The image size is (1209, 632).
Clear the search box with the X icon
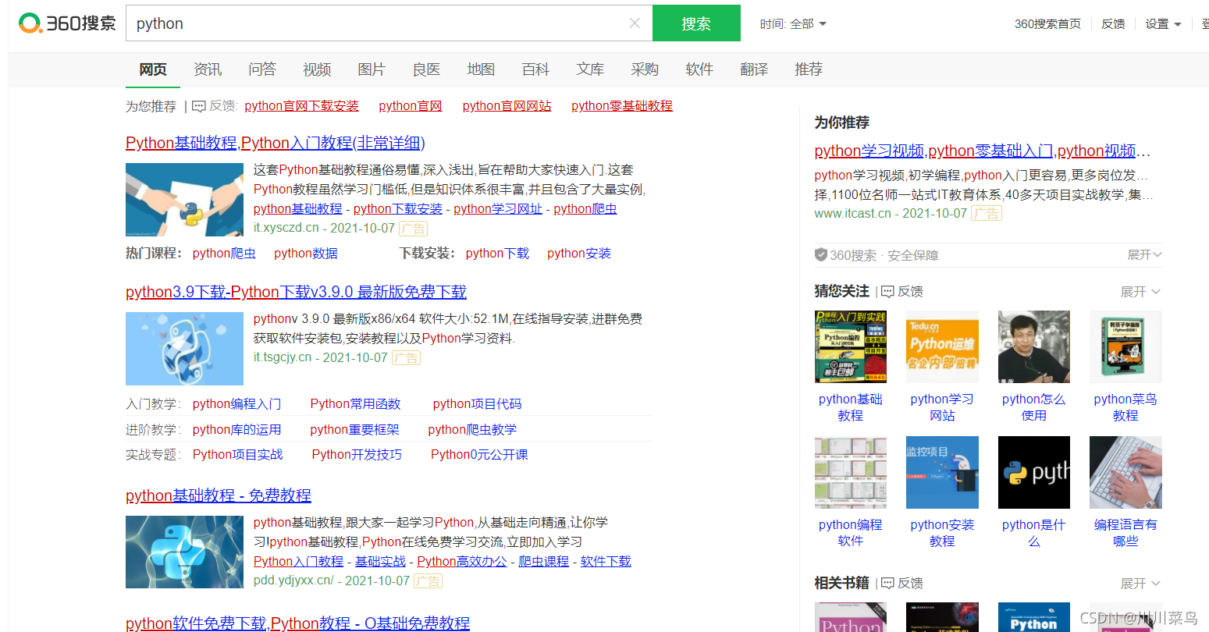[x=635, y=23]
